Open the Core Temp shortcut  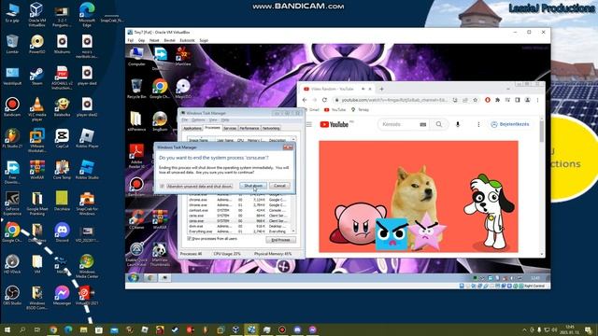[x=62, y=170]
